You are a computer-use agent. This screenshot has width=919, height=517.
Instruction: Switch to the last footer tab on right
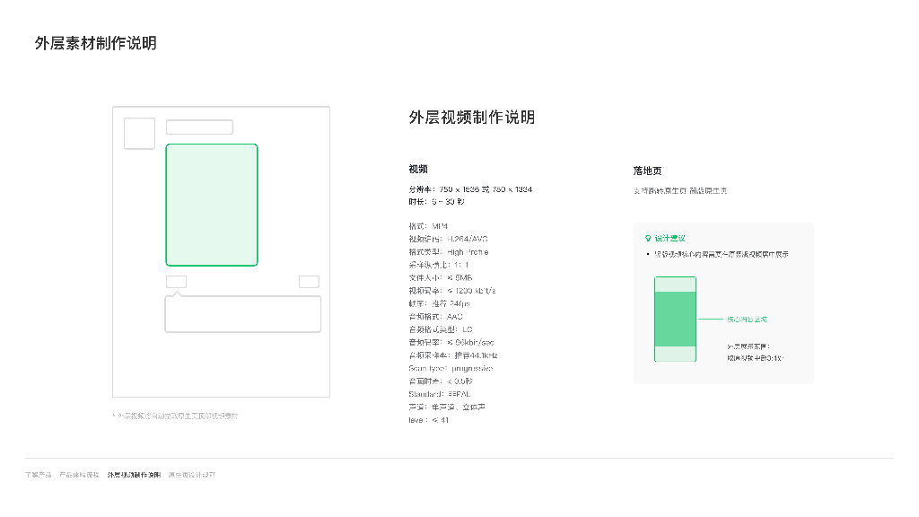(192, 474)
